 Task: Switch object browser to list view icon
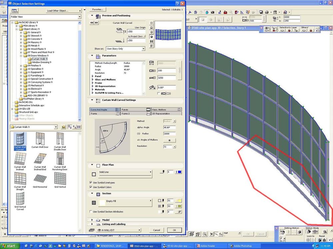(x=79, y=127)
